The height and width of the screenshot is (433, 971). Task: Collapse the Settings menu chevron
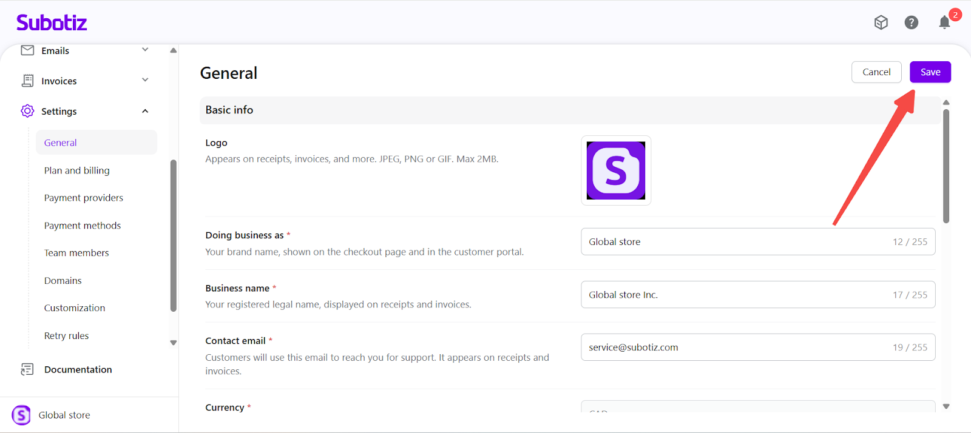pyautogui.click(x=145, y=111)
